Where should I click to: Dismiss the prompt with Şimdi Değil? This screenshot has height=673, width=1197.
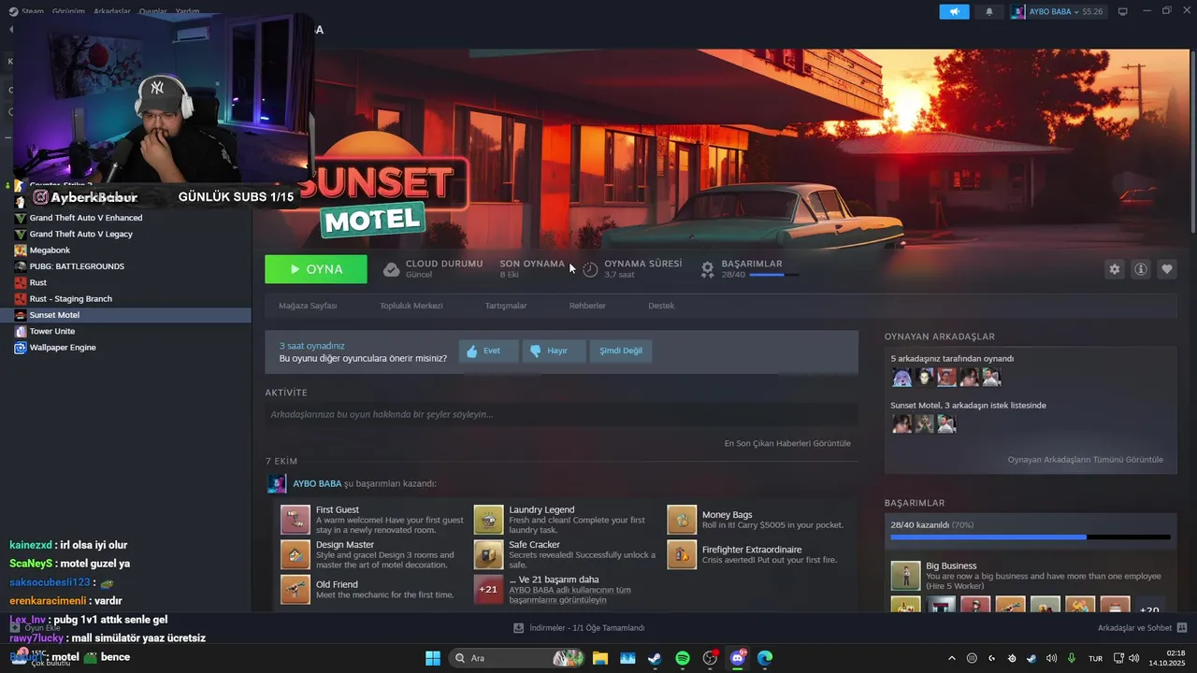point(621,351)
